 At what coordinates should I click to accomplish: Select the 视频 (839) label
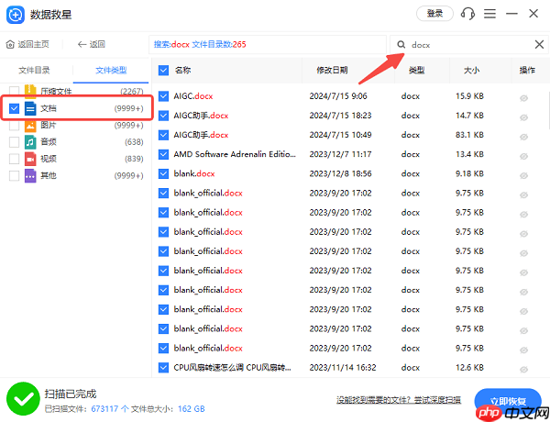coord(49,159)
